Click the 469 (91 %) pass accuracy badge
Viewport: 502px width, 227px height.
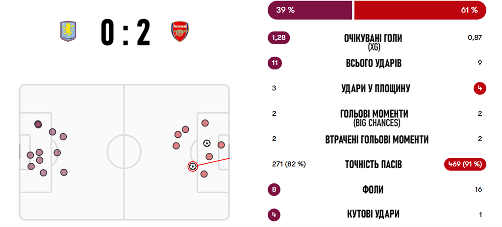(x=464, y=164)
